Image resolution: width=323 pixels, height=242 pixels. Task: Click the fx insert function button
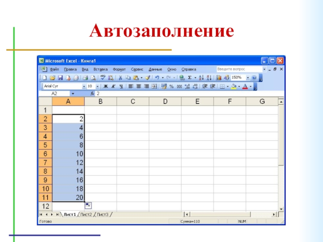click(92, 94)
